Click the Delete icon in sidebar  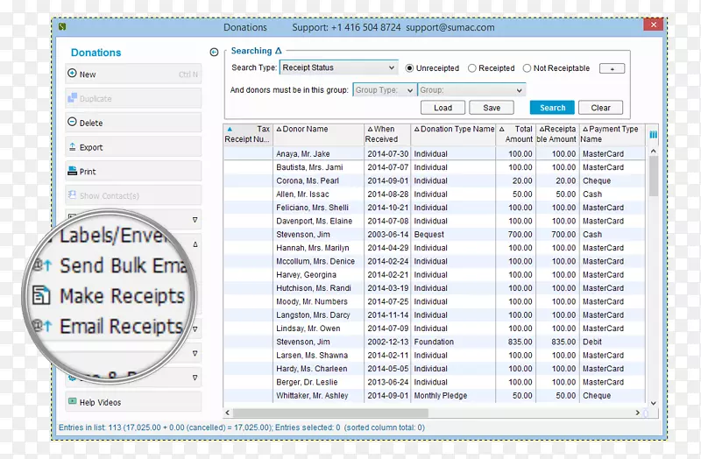tap(73, 123)
